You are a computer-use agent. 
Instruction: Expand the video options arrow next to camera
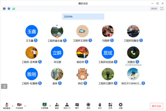(x=25, y=106)
